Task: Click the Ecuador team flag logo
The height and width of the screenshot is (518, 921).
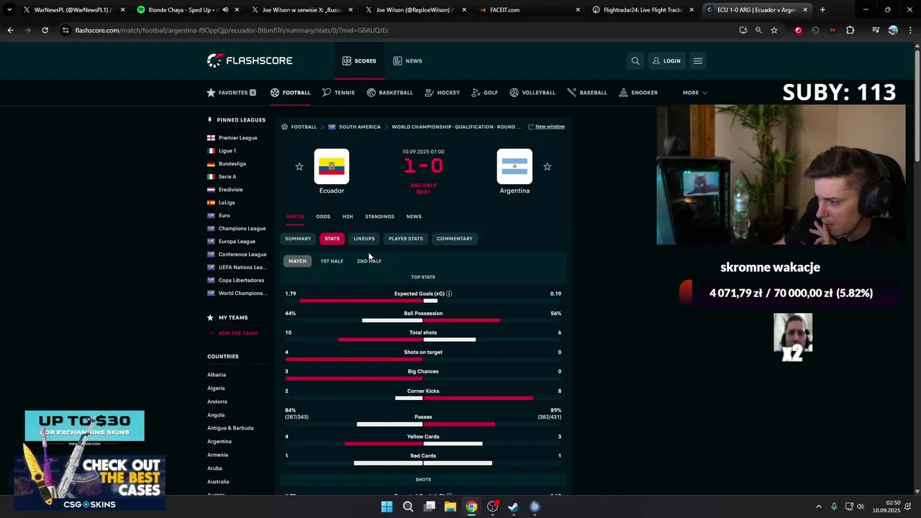Action: pos(332,166)
